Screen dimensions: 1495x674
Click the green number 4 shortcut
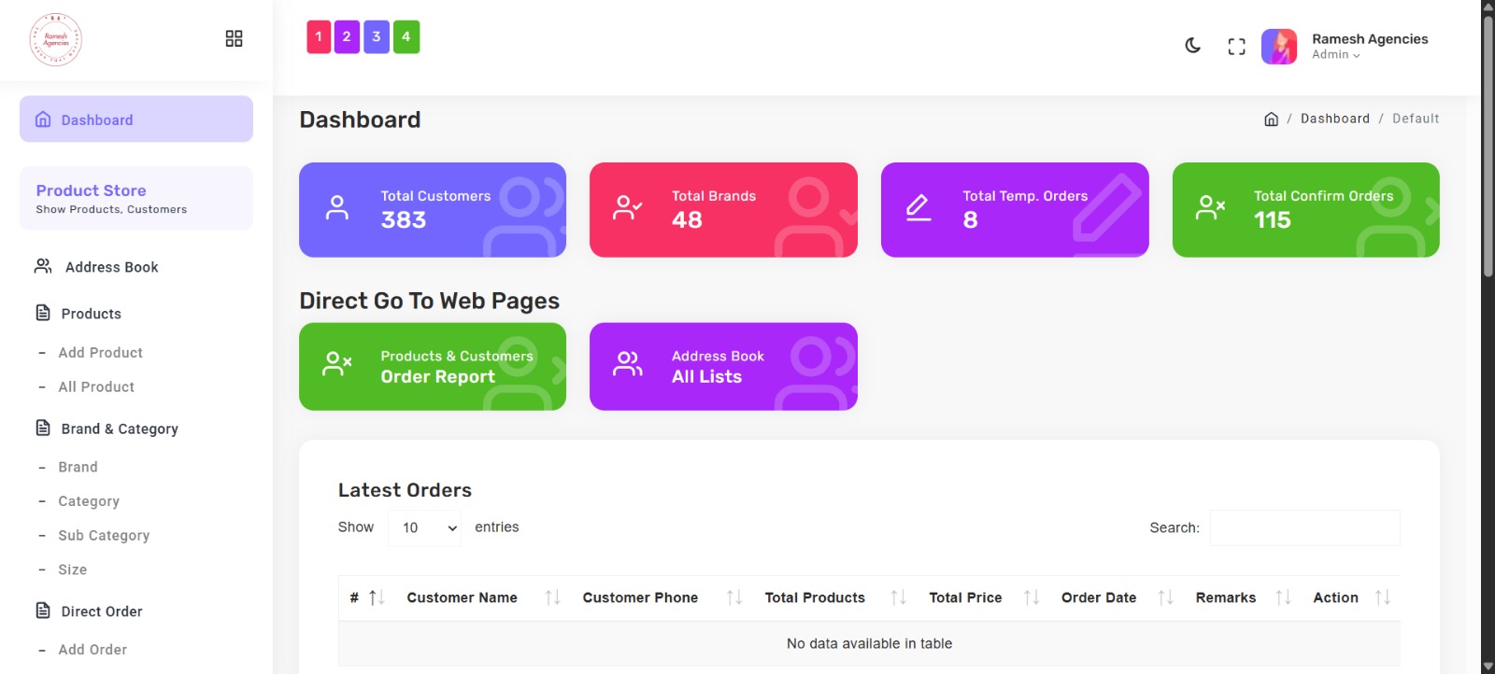pyautogui.click(x=406, y=37)
